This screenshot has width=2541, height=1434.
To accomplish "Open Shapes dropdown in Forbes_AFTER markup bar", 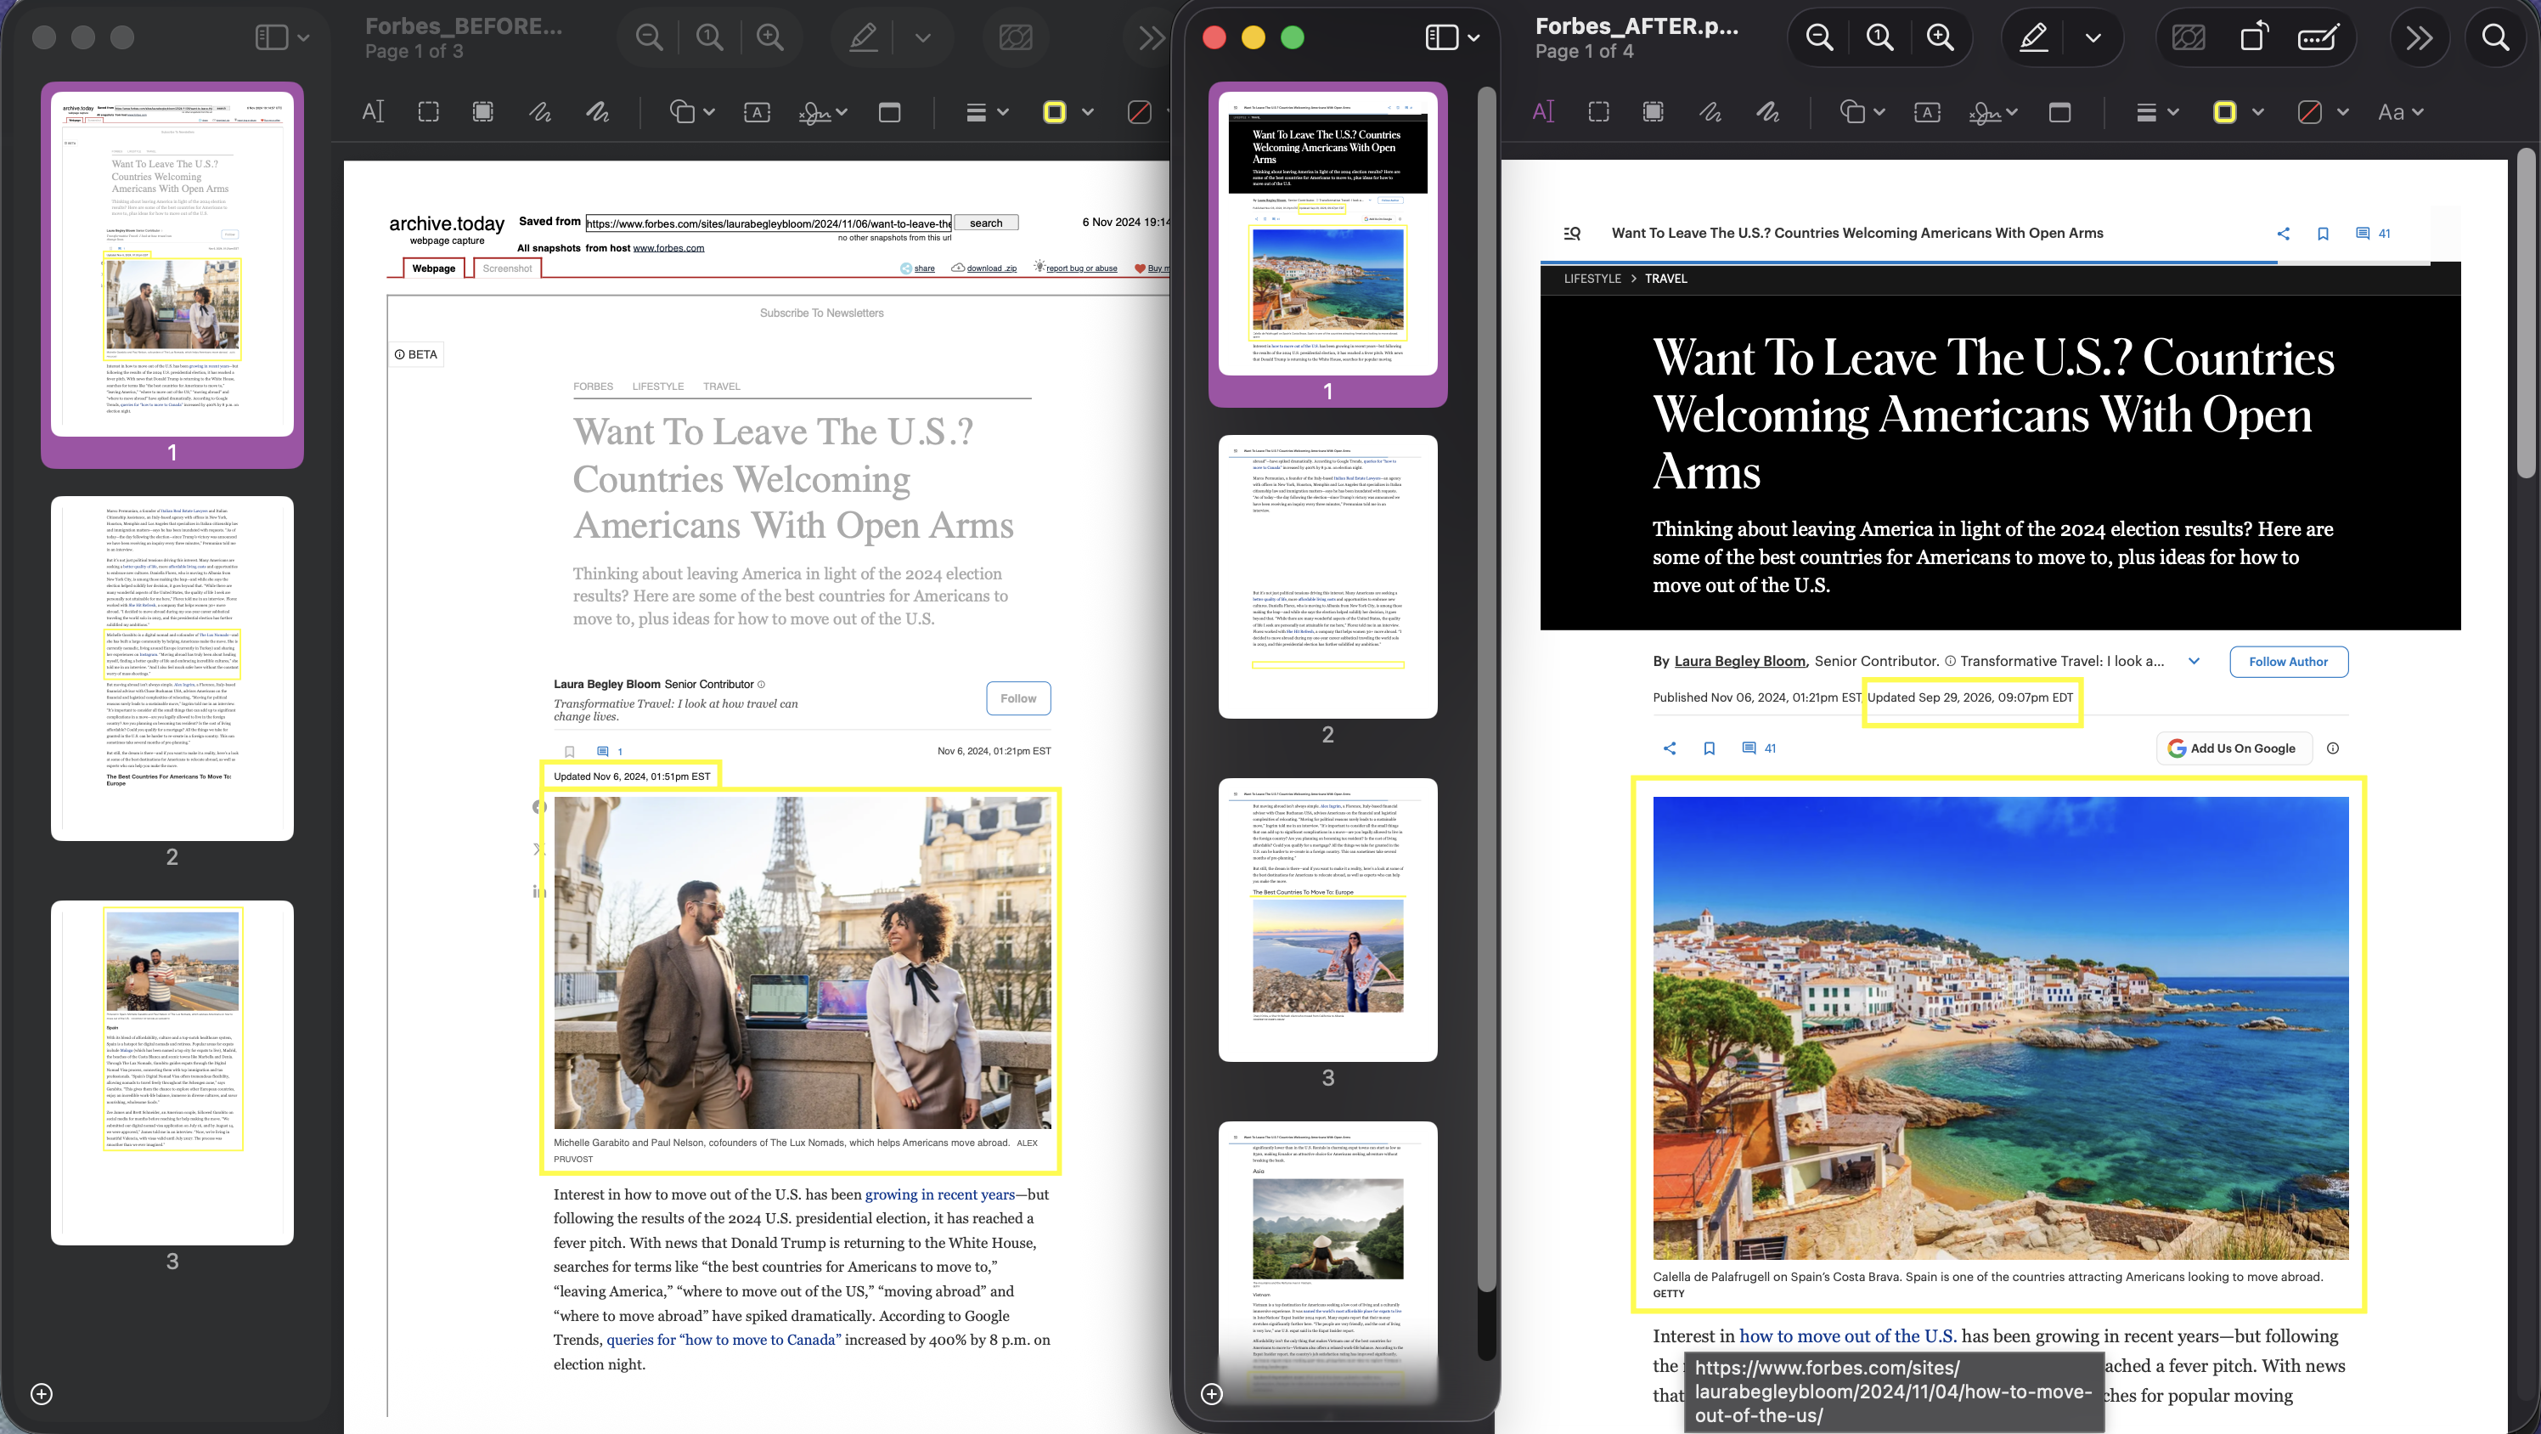I will (1862, 111).
